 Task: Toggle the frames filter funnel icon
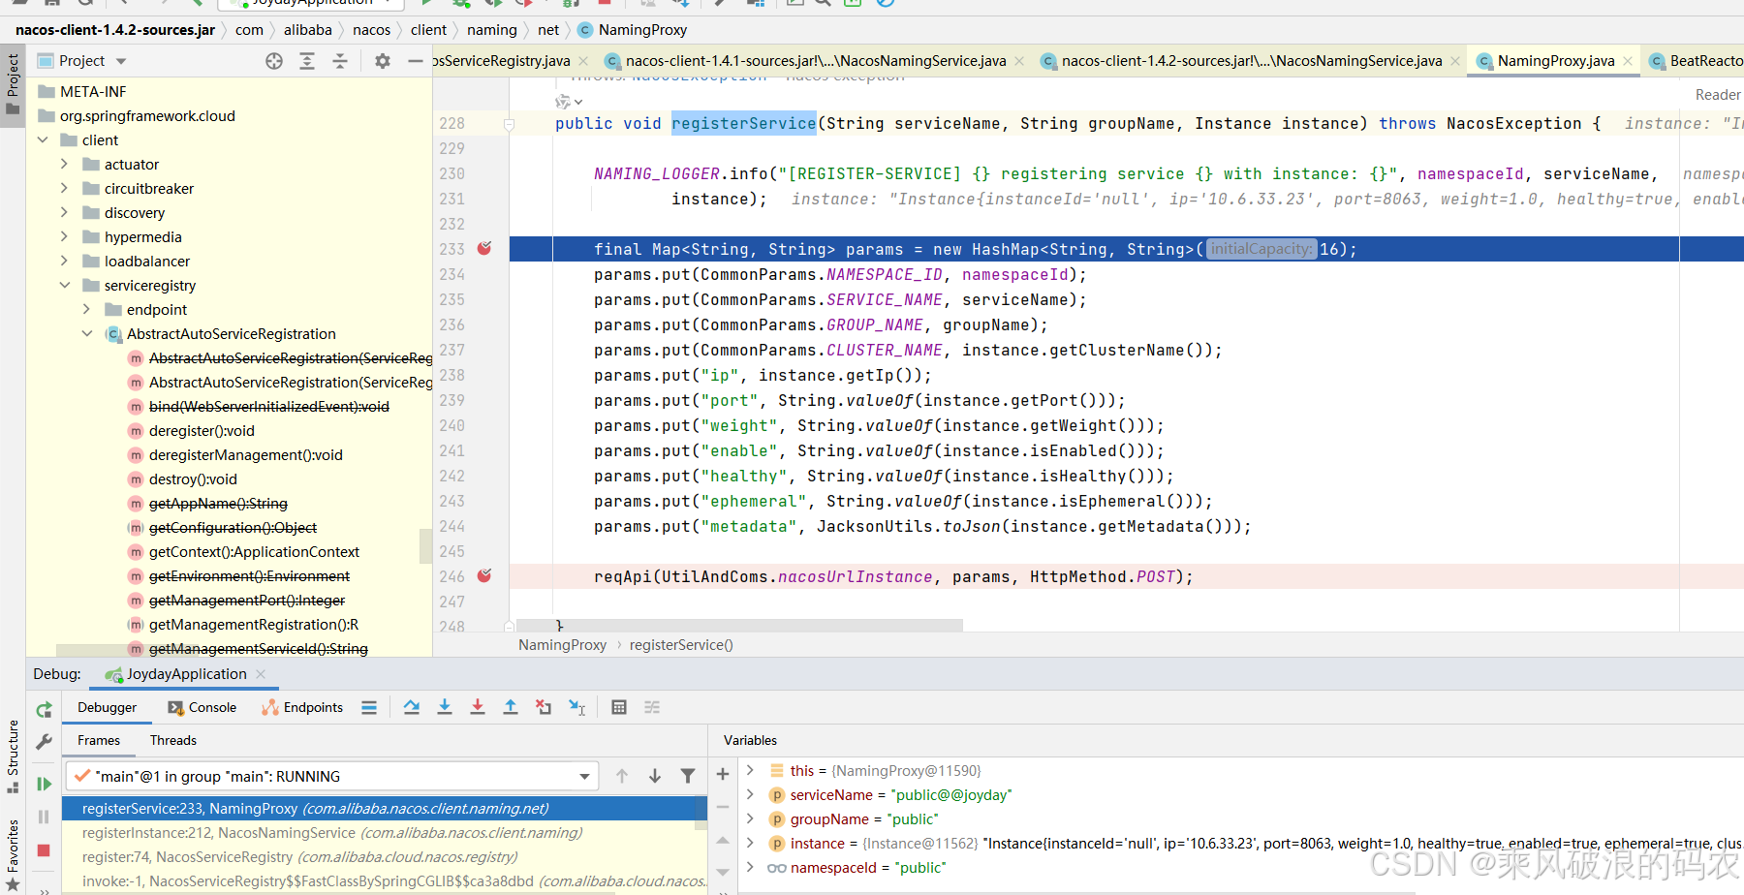point(688,776)
